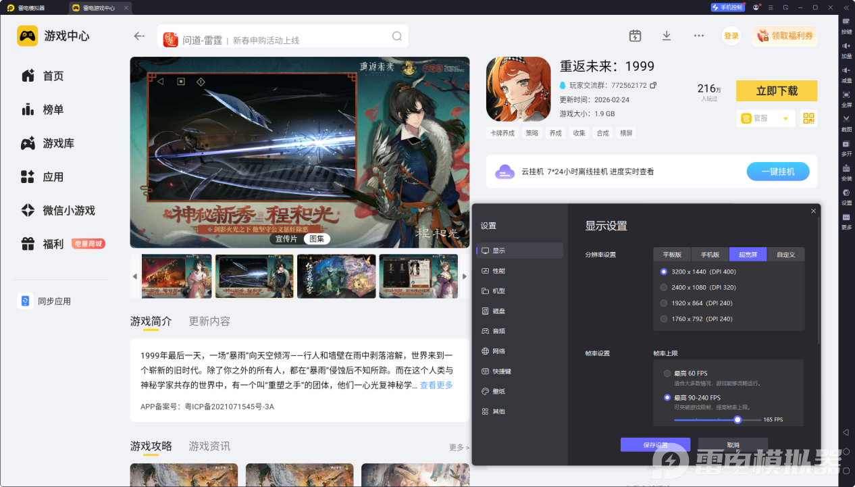Open the calendar check-in icon
Screen dimensions: 855x487
(x=635, y=36)
